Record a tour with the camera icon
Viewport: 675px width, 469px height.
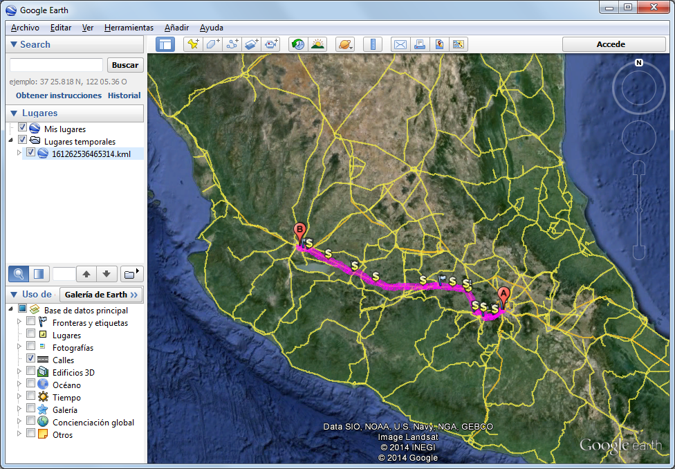tap(271, 44)
